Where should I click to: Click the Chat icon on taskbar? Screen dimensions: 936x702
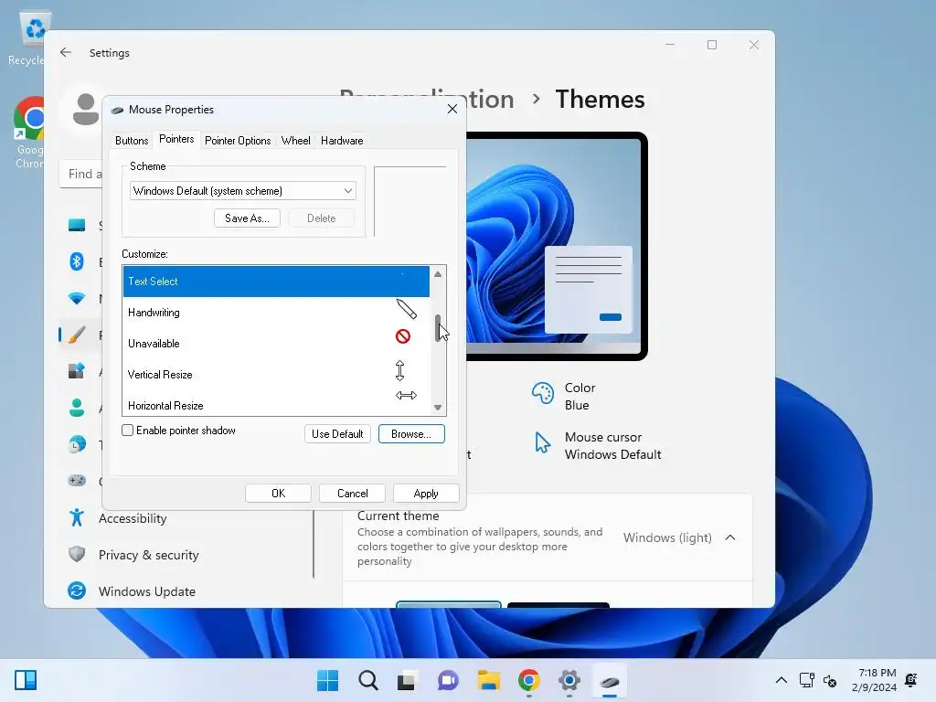[x=448, y=680]
